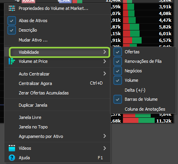Click the volume bar beside 11,32k
The height and width of the screenshot is (164, 178).
point(139,121)
